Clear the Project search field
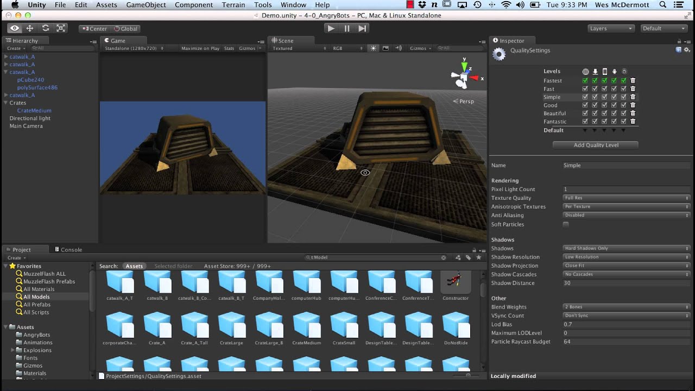Image resolution: width=695 pixels, height=391 pixels. click(x=444, y=257)
